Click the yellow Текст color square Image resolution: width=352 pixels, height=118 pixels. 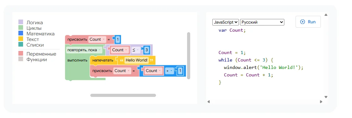[21, 39]
